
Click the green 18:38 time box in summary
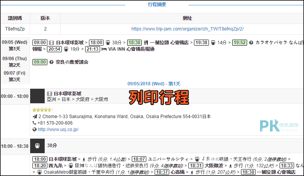point(134,43)
